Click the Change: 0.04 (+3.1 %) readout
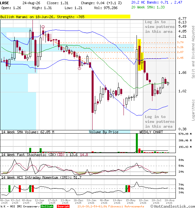 point(101,3)
